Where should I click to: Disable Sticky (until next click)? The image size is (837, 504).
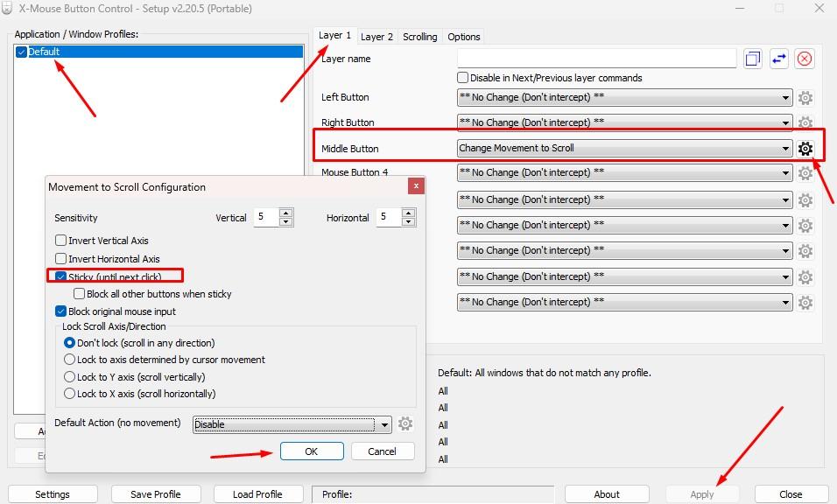coord(60,275)
